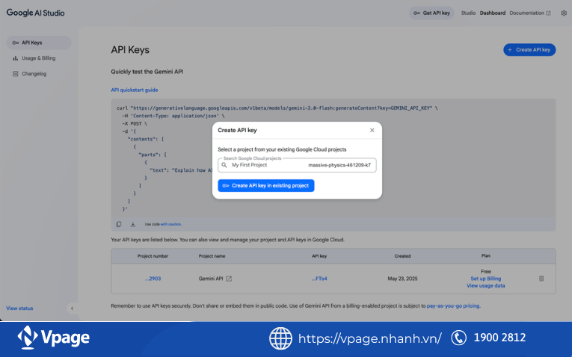Image resolution: width=572 pixels, height=357 pixels.
Task: Open the Documentation link
Action: 529,13
